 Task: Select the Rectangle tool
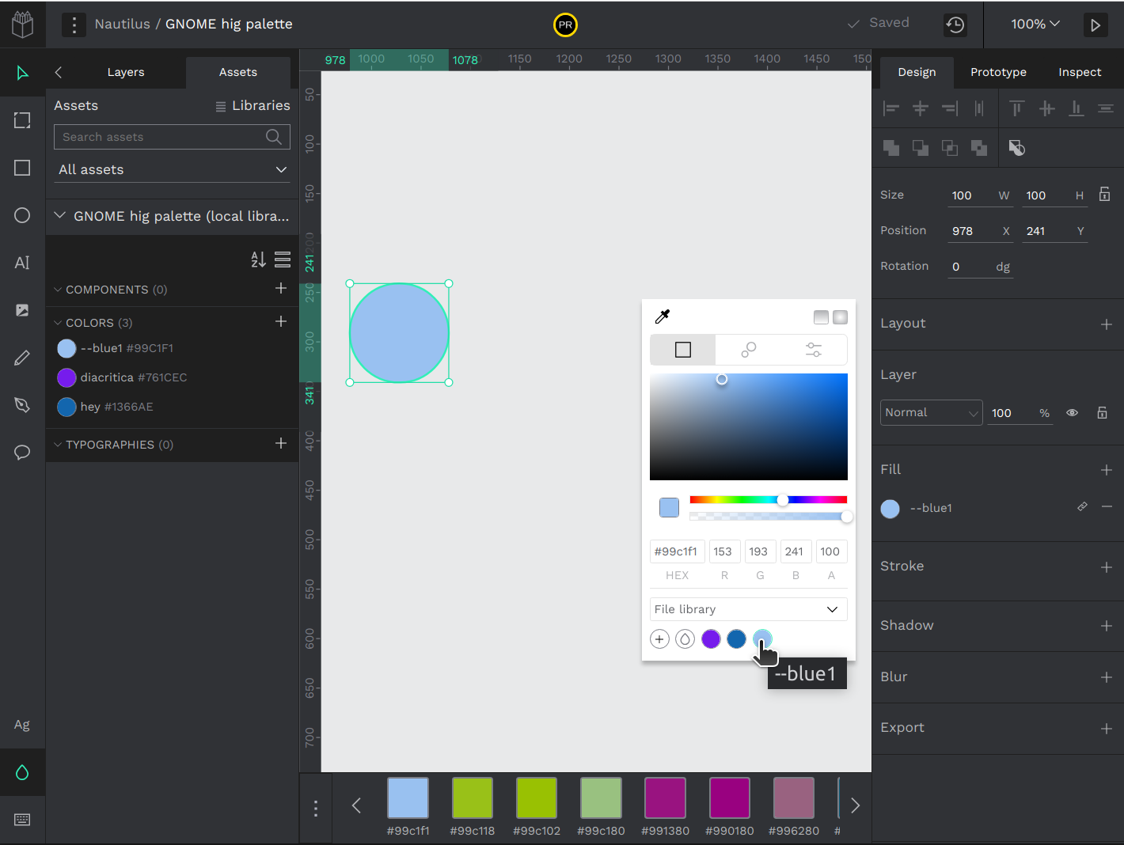[21, 167]
